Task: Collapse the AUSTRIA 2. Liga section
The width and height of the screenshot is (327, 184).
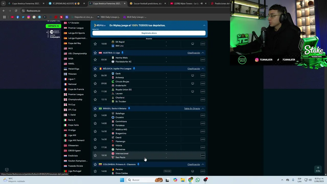Action: [x=203, y=53]
